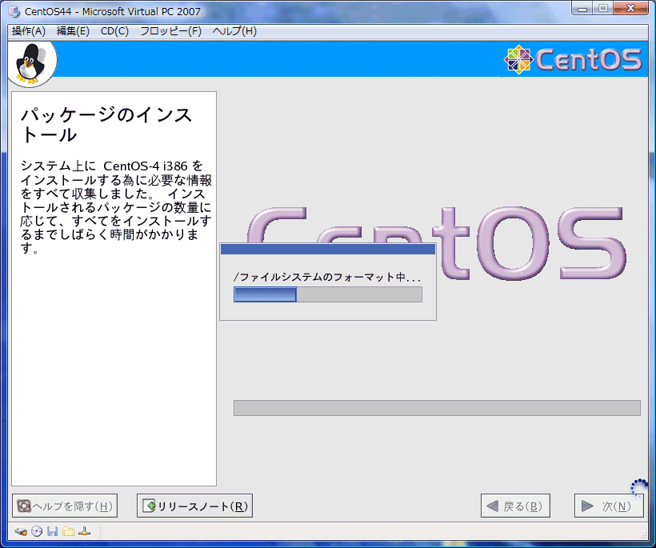Screen dimensions: 656x548
Task: Open リリースノート(R) release notes
Action: 195,506
